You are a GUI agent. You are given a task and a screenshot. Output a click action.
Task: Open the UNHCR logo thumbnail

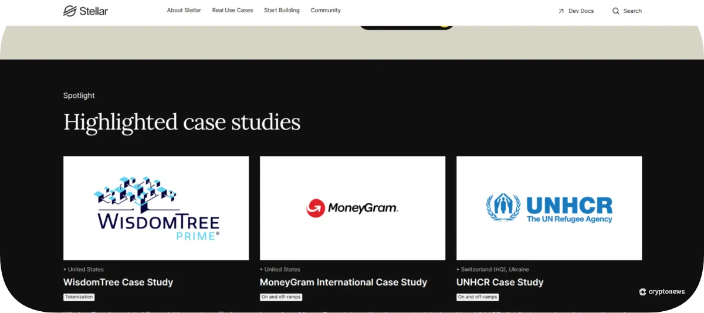(x=549, y=208)
